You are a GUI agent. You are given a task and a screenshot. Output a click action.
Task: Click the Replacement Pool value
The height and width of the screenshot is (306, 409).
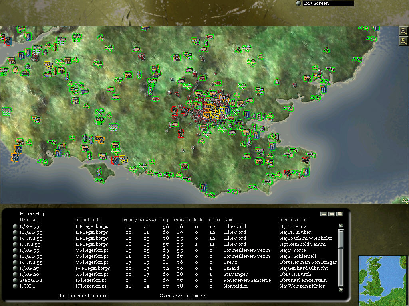point(105,296)
